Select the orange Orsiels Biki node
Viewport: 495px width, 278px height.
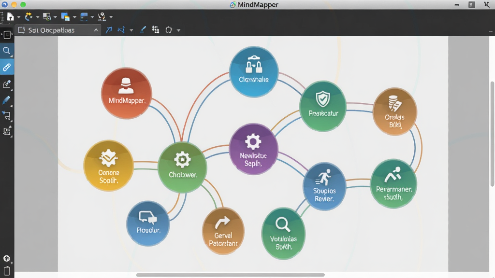click(x=395, y=111)
